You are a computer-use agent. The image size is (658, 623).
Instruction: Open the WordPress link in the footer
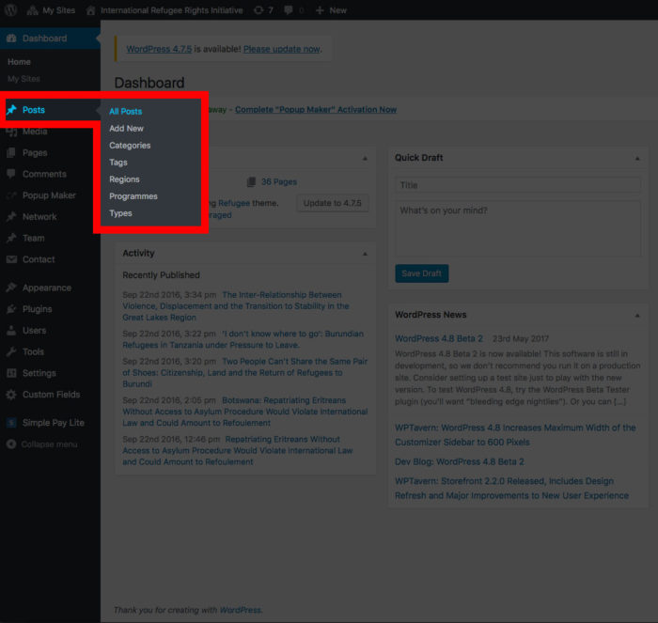241,610
